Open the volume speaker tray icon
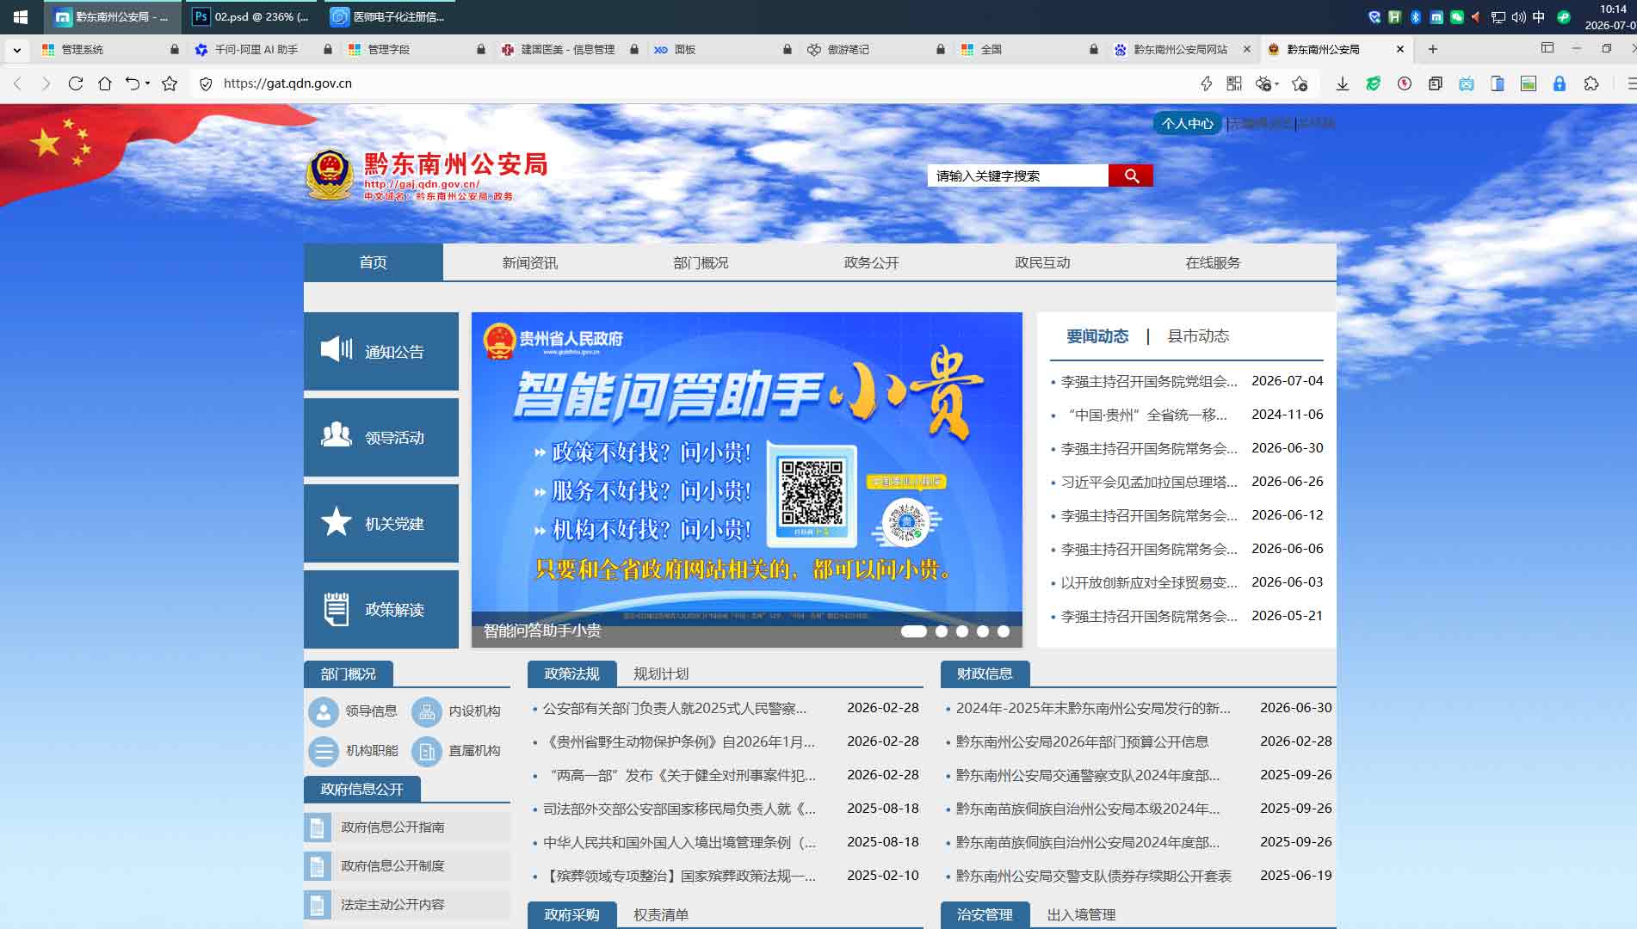Viewport: 1637px width, 929px height. 1518,16
